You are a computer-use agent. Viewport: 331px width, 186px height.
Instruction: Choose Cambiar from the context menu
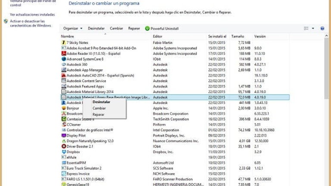(99, 108)
